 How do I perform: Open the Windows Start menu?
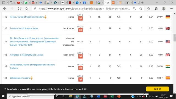[x=3, y=96]
